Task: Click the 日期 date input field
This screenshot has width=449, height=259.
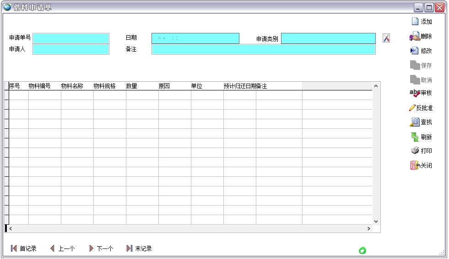Action: tap(195, 38)
